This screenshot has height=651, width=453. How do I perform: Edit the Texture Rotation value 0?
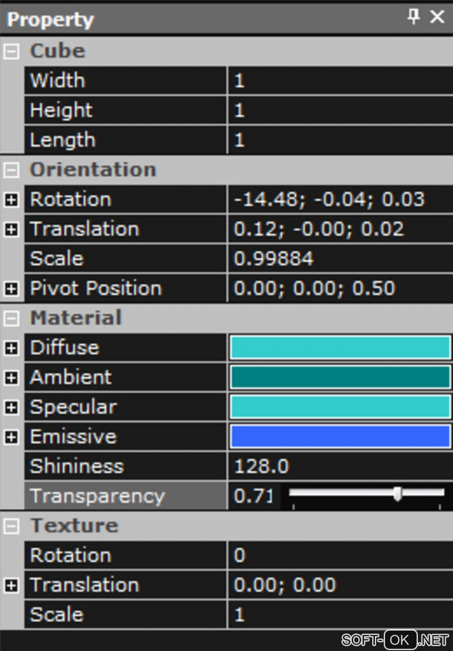[341, 555]
